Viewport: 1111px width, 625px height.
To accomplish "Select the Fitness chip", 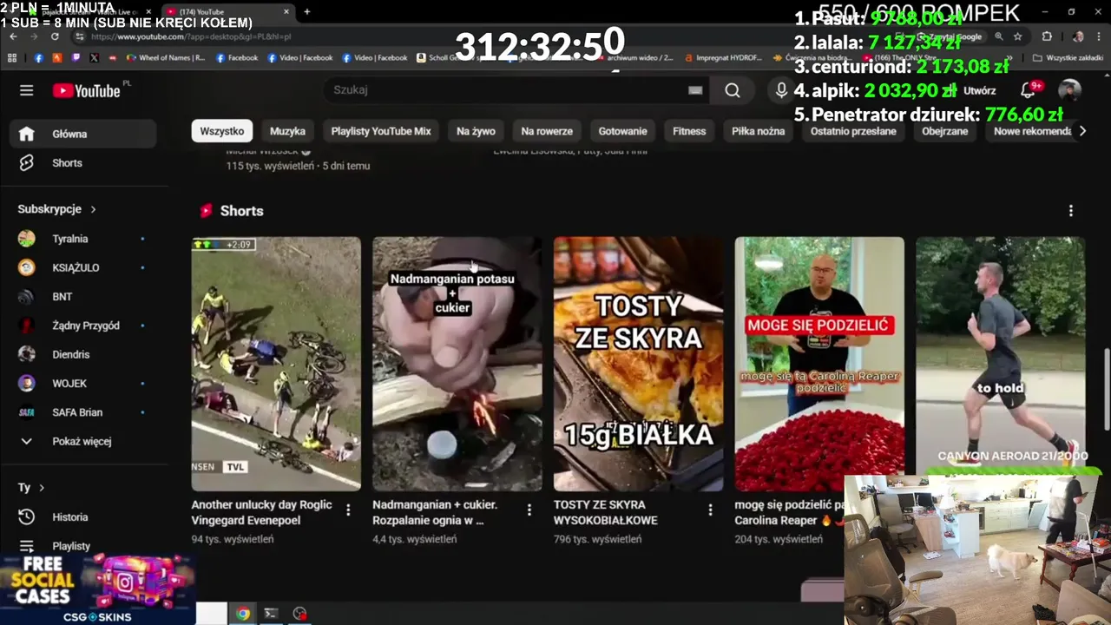I will [x=689, y=131].
